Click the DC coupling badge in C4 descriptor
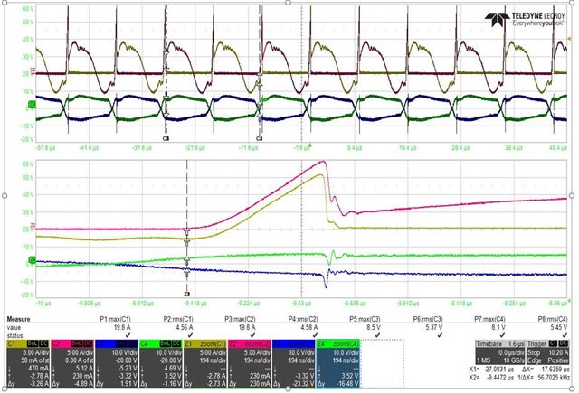 [176, 343]
